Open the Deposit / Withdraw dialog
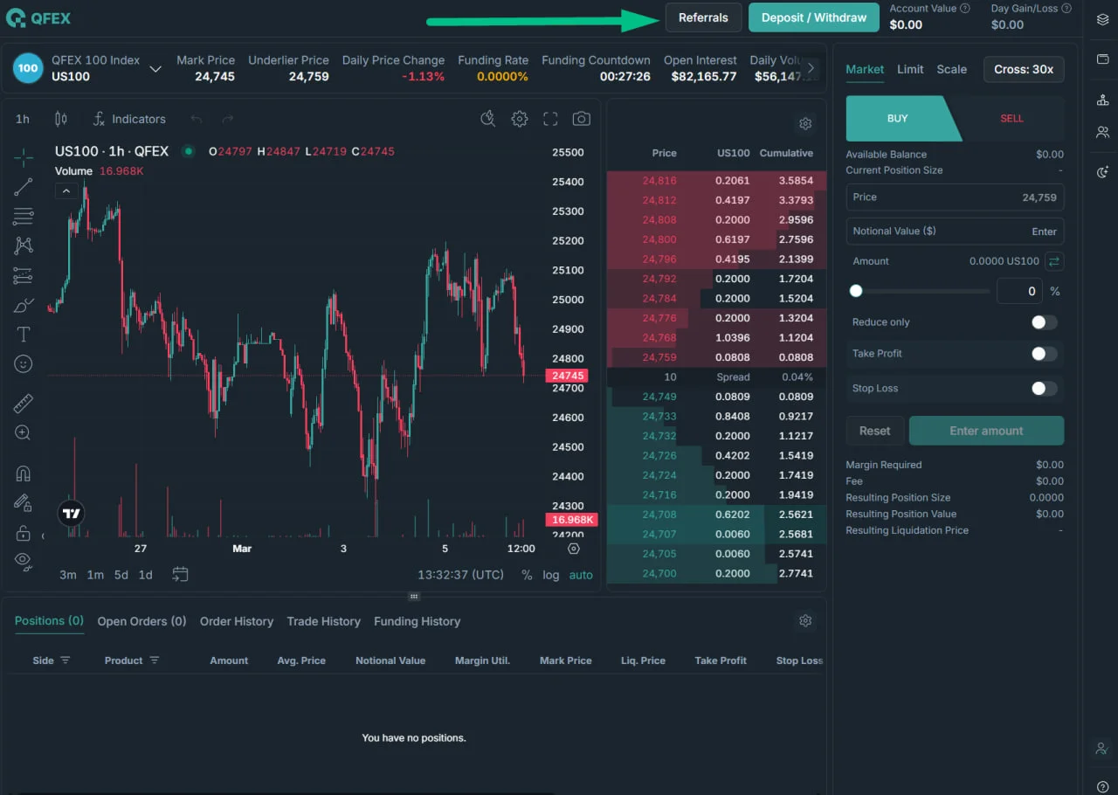Viewport: 1118px width, 795px height. (x=814, y=17)
